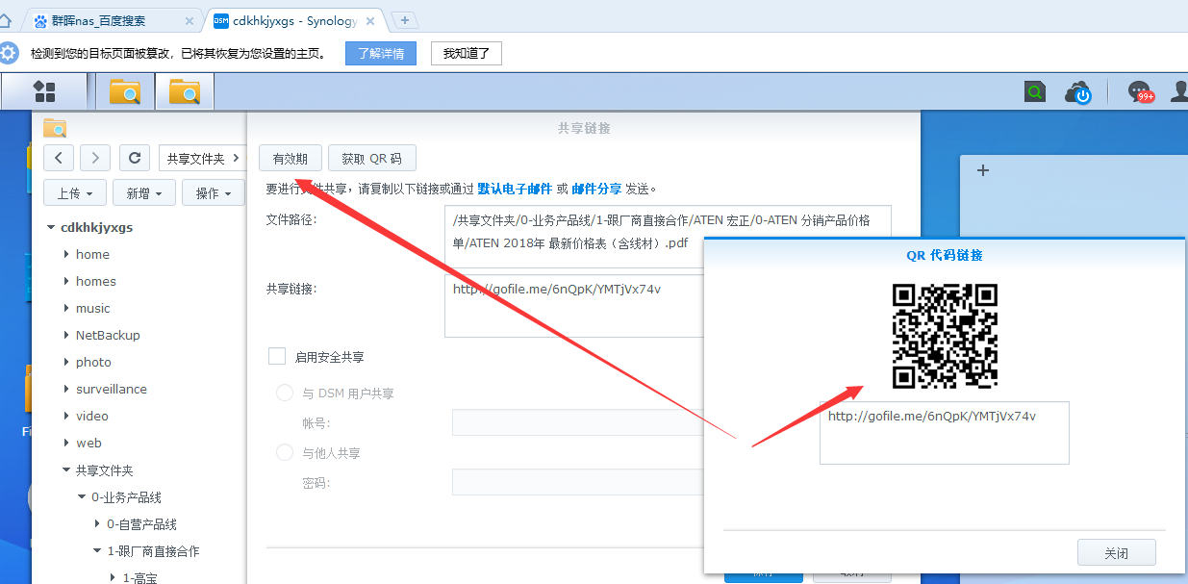1188x584 pixels.
Task: Open the 上传 dropdown
Action: (75, 192)
